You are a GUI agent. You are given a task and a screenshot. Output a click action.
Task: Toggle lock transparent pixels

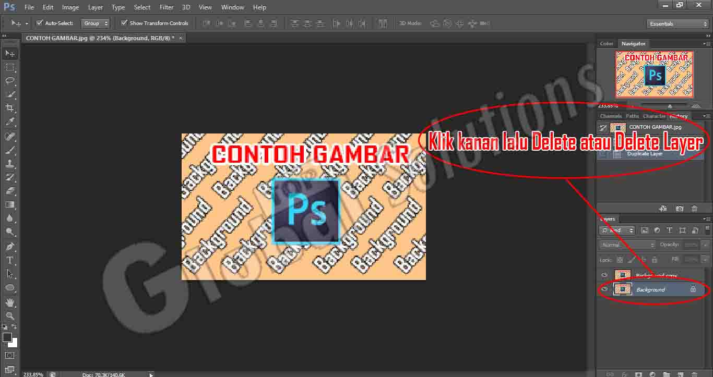click(620, 259)
